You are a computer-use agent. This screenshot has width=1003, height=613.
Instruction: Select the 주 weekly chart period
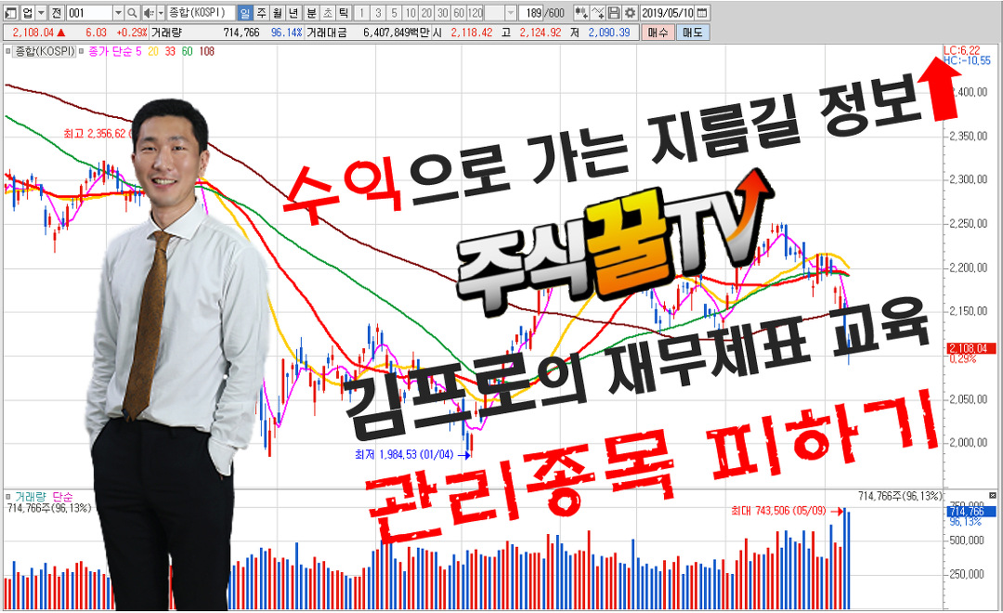pos(262,13)
